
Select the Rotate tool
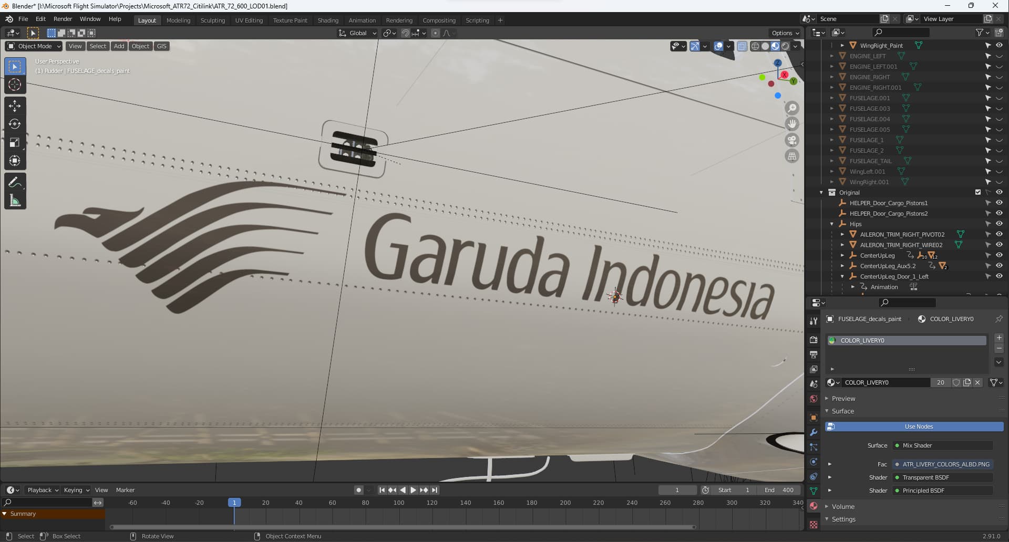click(15, 124)
